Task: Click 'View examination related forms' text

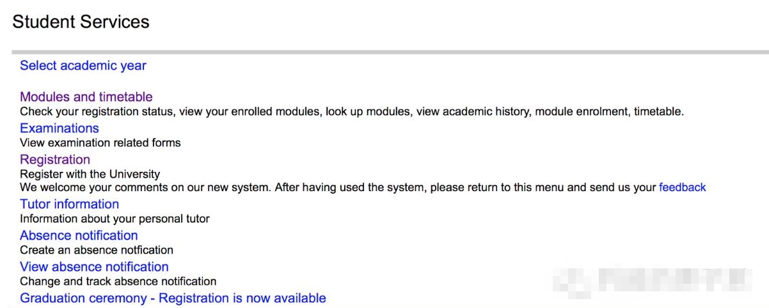Action: tap(100, 143)
